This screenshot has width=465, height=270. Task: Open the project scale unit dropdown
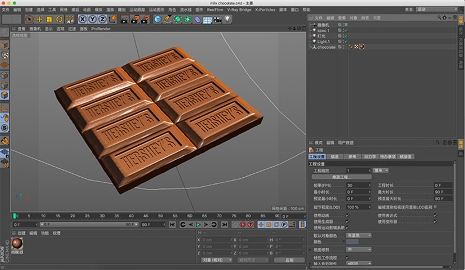pos(381,170)
